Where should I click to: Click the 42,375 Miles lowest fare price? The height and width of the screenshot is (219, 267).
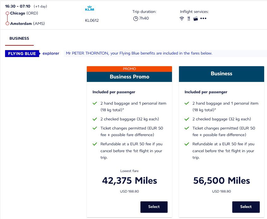point(129,181)
